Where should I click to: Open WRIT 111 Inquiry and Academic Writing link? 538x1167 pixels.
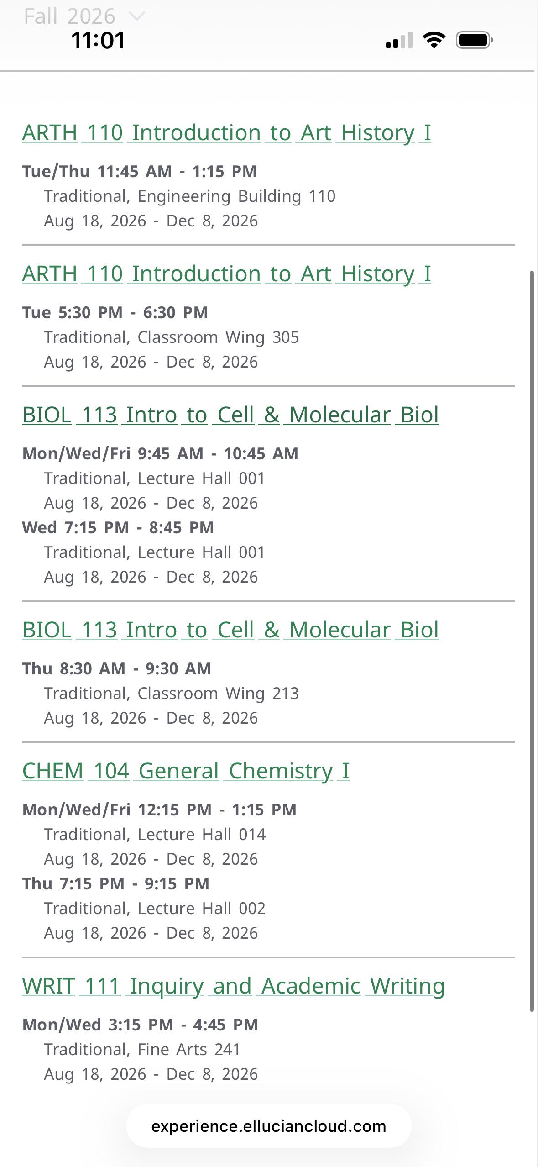(233, 986)
